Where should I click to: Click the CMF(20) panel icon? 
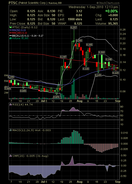coord(10,156)
